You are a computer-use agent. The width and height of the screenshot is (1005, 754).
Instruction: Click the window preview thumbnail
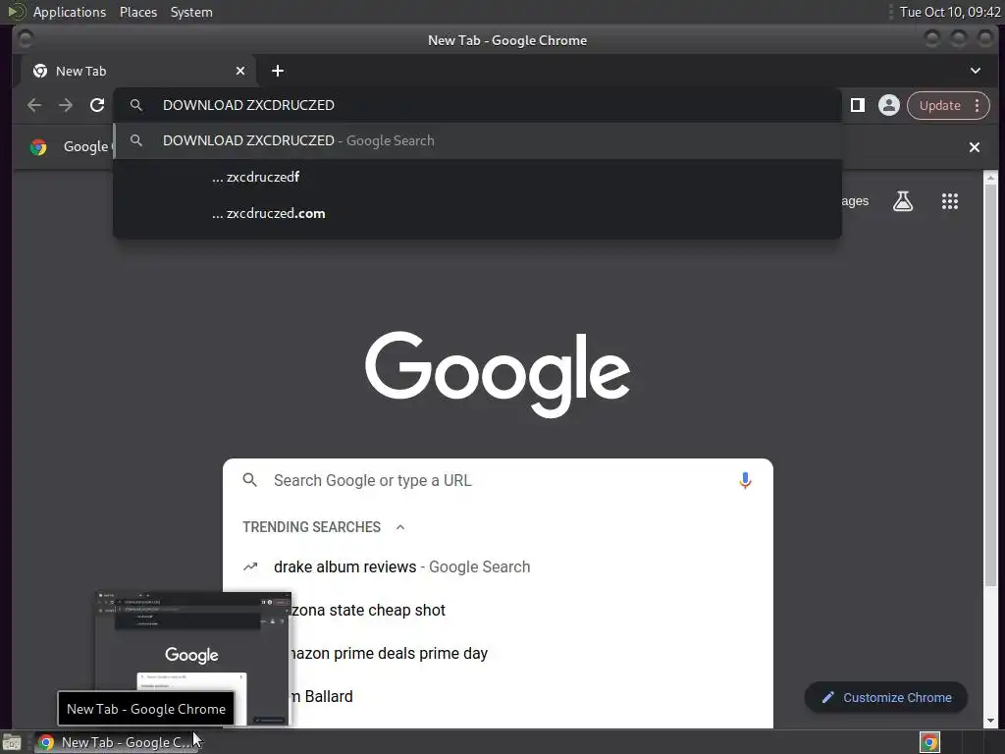(193, 659)
